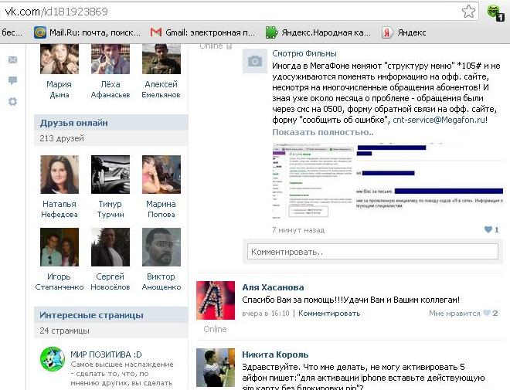510x390 pixels.
Task: Open the Друзья онлайн section header
Action: click(x=74, y=123)
